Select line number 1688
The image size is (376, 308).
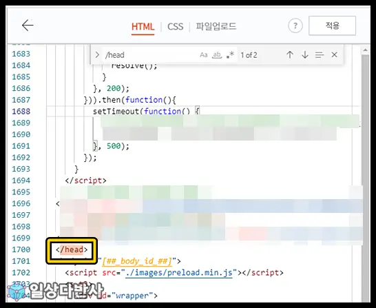(21, 112)
